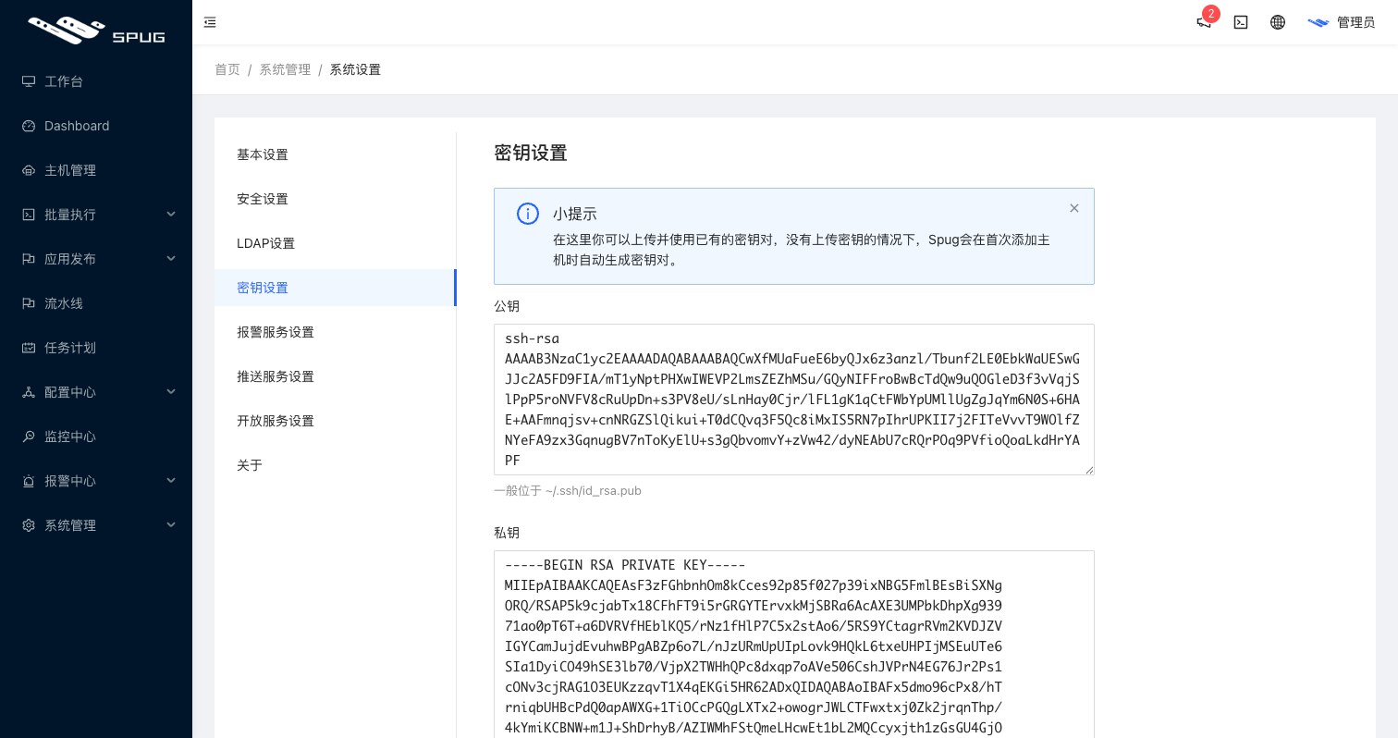The image size is (1398, 738).
Task: Click the user avatar icon
Action: (1318, 22)
